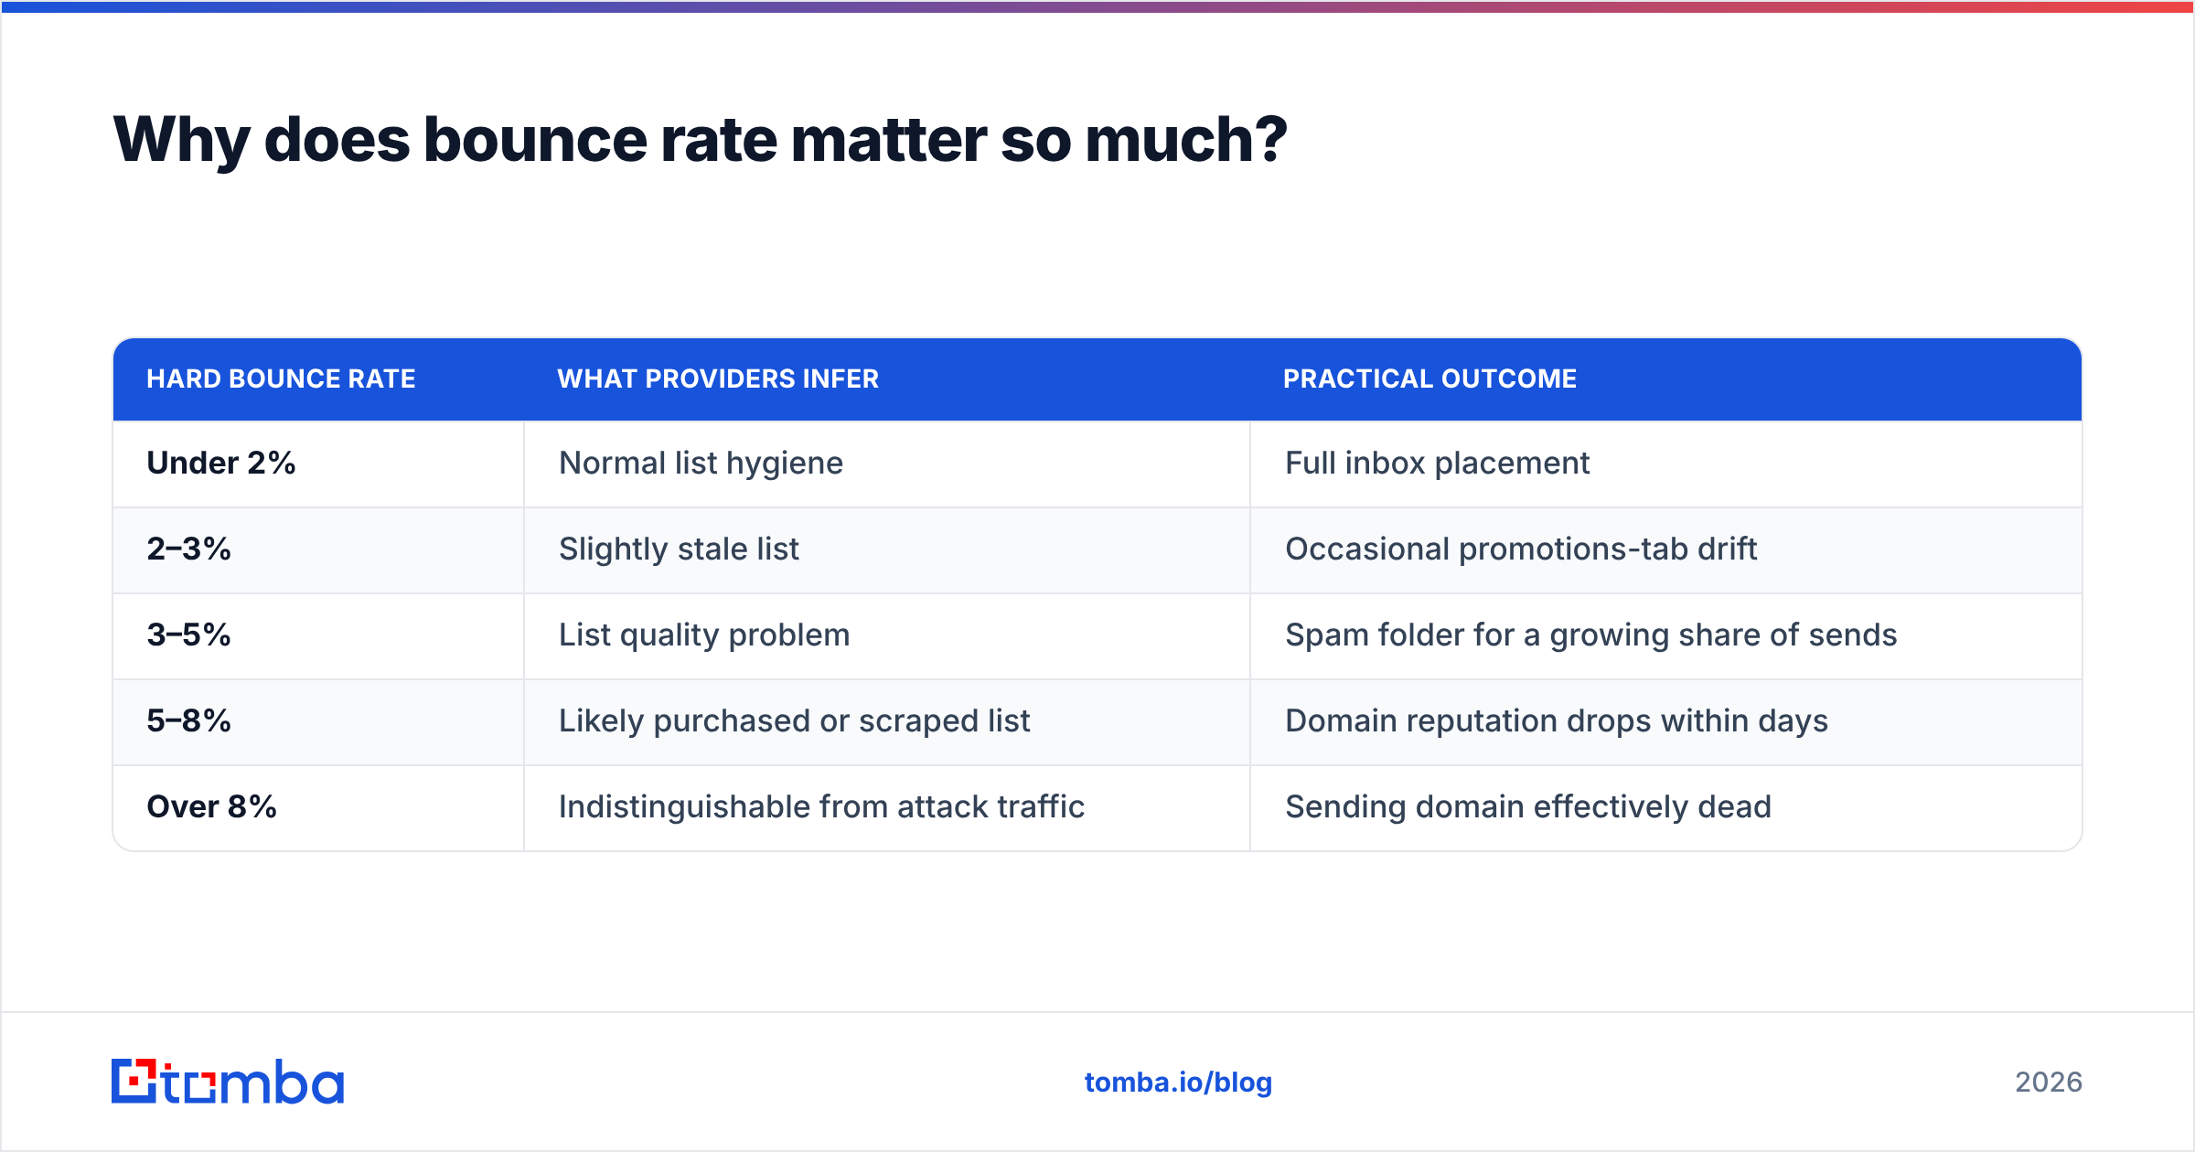Click 'Indistinguishable from attack traffic' cell

coord(887,808)
